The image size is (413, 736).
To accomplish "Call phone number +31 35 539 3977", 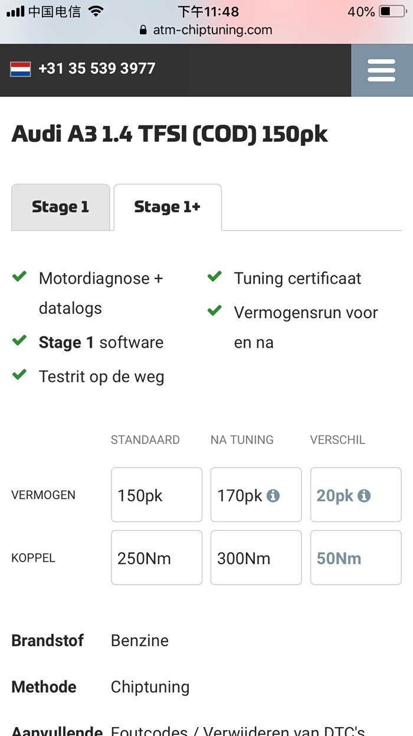I will point(97,69).
